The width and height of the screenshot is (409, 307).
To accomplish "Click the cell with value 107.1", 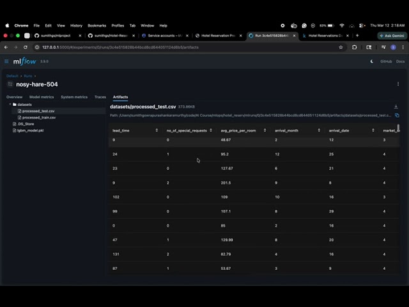I will pos(226,211).
